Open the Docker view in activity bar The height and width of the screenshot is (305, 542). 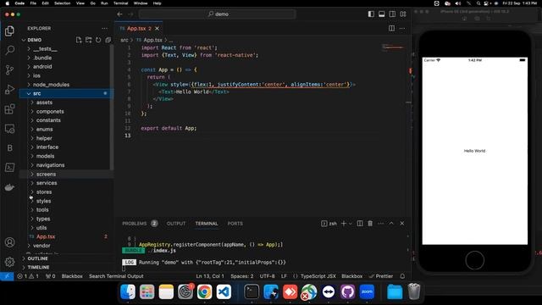[9, 187]
